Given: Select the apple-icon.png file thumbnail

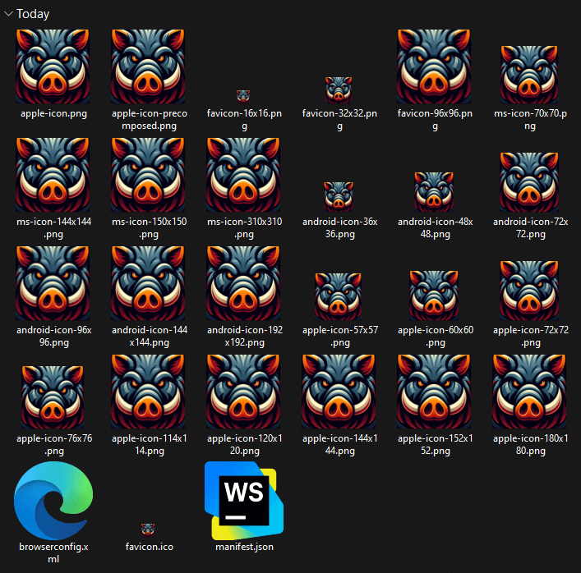Looking at the screenshot, I should (x=53, y=67).
